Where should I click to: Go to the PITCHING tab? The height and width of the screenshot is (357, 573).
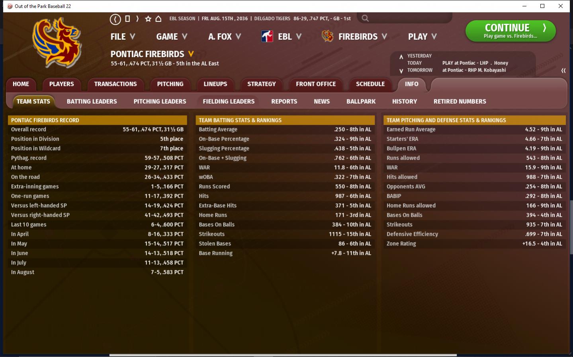170,84
